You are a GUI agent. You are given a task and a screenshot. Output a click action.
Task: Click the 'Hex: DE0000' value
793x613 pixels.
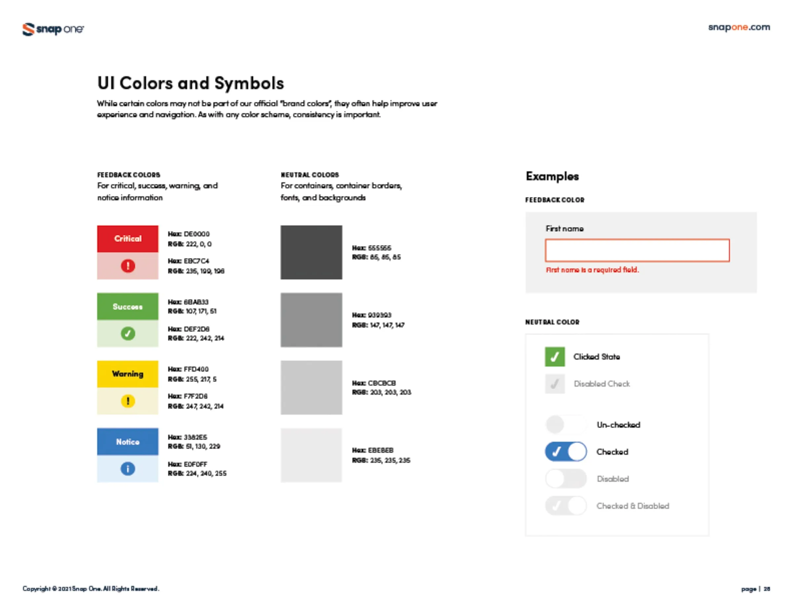pyautogui.click(x=189, y=234)
